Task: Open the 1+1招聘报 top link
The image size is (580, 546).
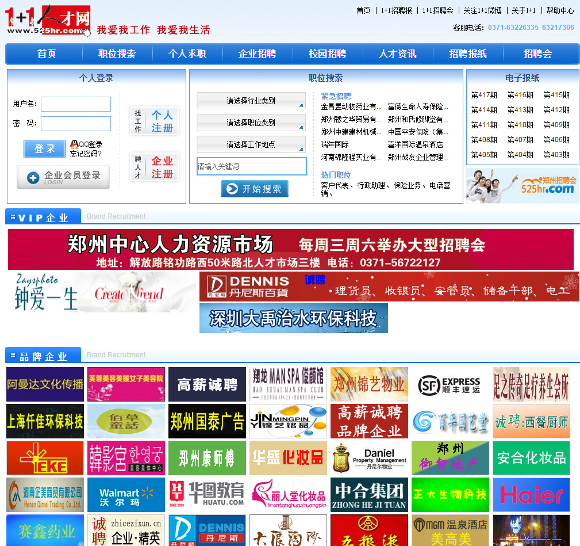Action: coord(396,10)
